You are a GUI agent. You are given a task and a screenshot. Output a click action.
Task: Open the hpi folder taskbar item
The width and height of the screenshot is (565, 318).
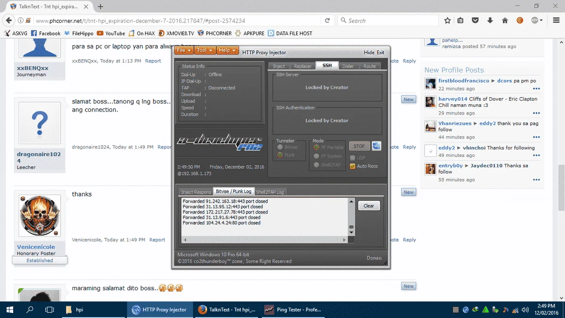(x=94, y=310)
